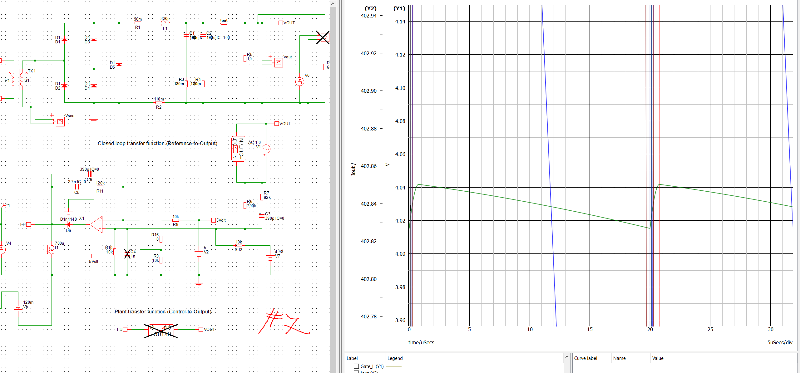Tick the Iout (Y2) curve checkbox

click(x=356, y=372)
